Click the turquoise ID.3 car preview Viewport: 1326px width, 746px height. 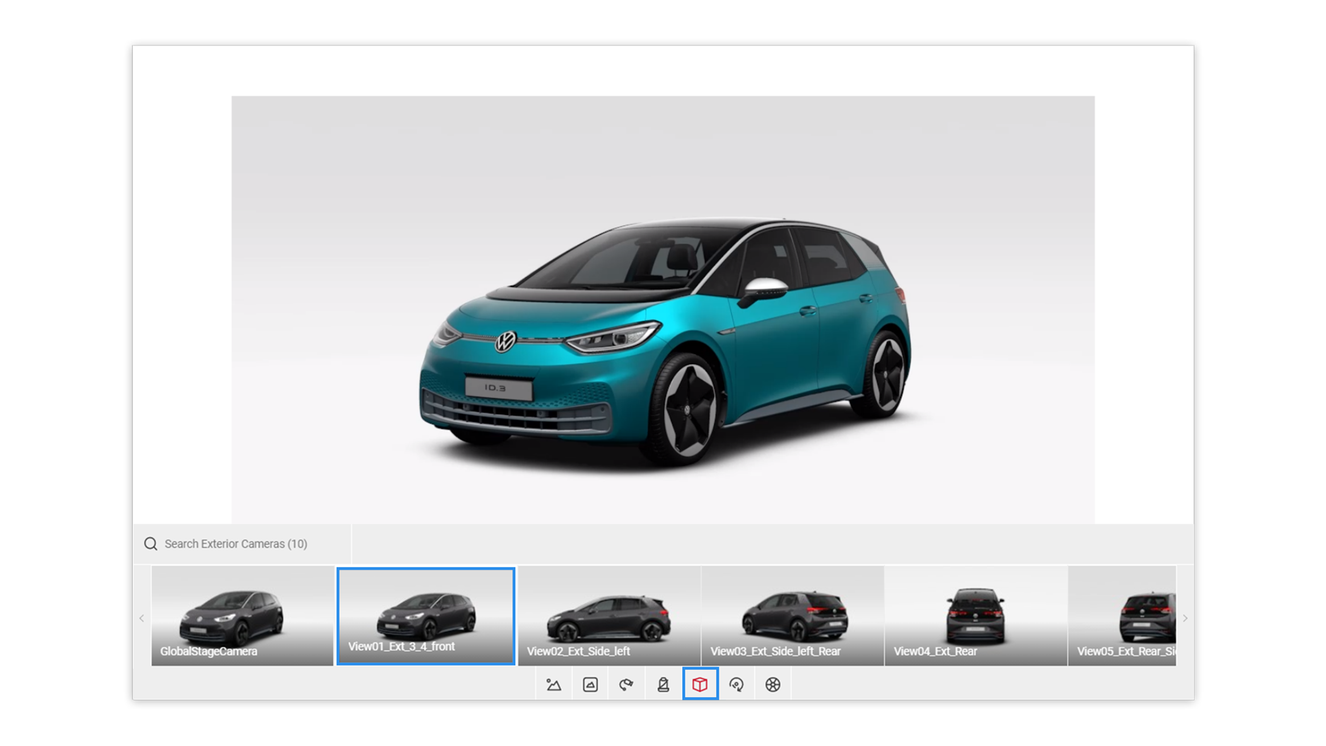(664, 342)
